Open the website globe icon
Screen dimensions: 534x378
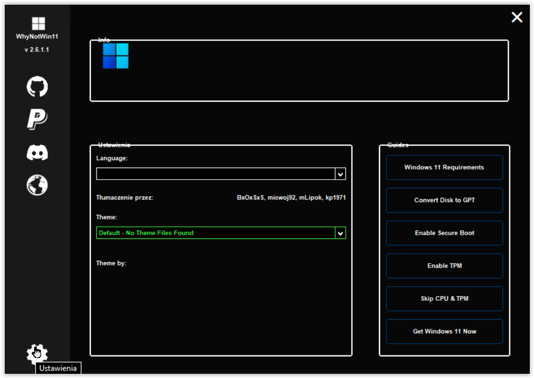(37, 185)
